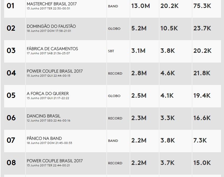Click POWER COUPLE BRASIL 2017 in rank 08 row

point(55,161)
